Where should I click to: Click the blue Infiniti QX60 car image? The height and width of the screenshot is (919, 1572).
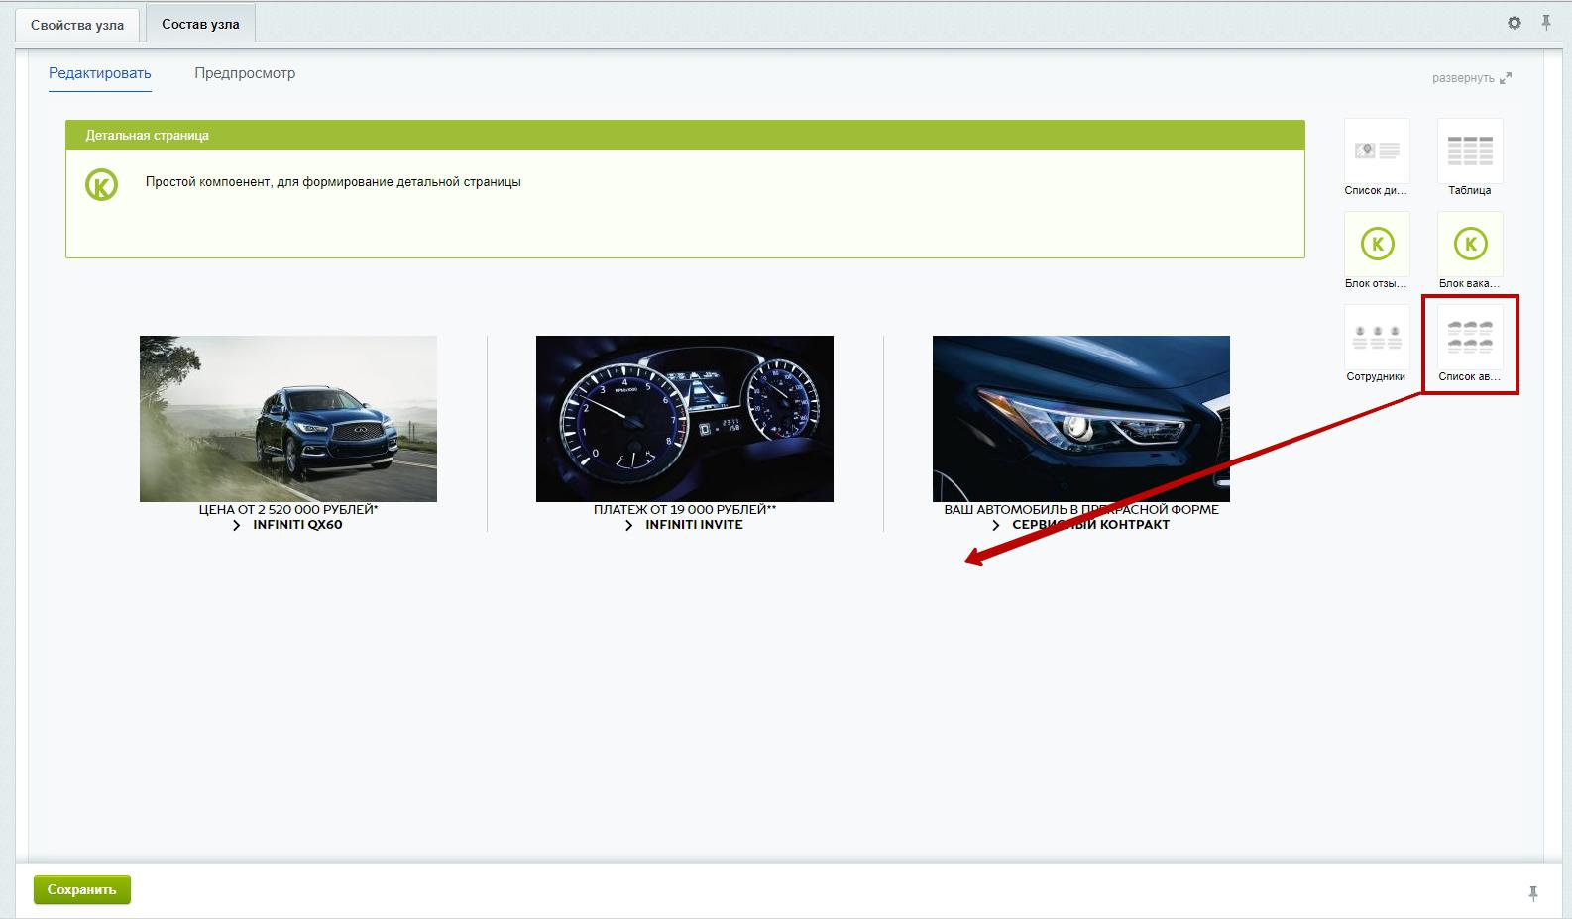[x=288, y=419]
